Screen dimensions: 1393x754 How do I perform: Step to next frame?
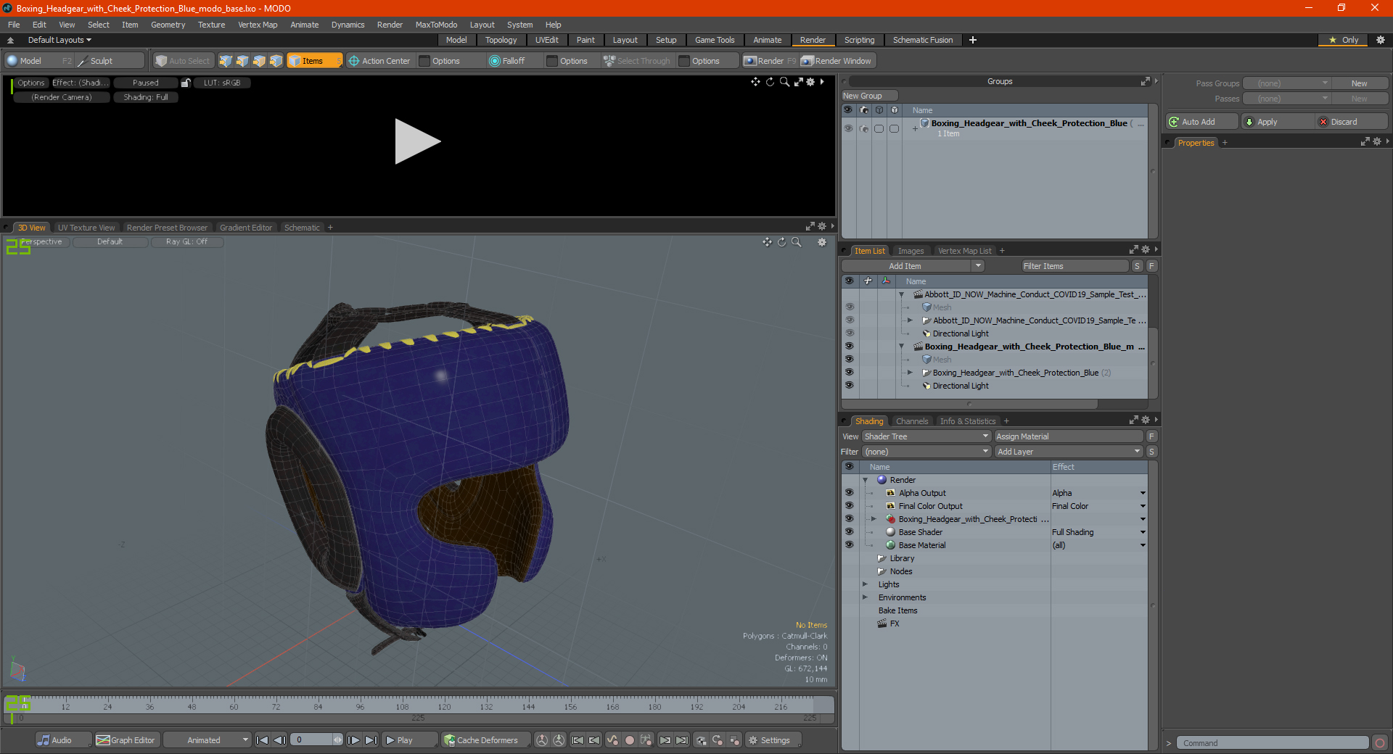353,740
